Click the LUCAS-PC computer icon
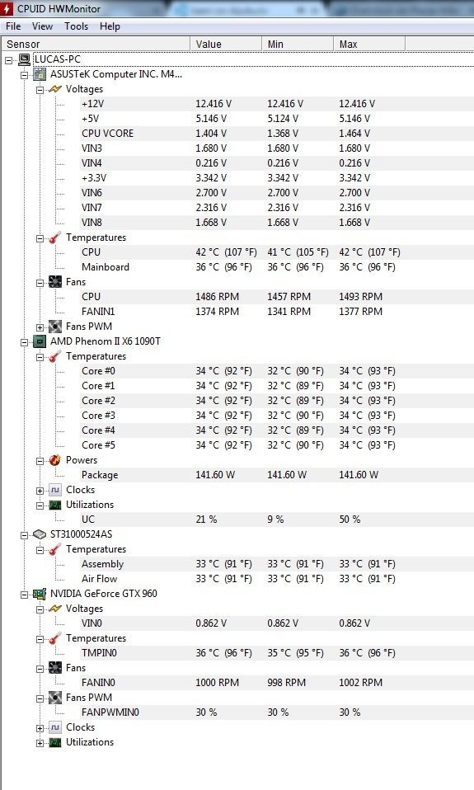This screenshot has height=790, width=474. pos(24,59)
